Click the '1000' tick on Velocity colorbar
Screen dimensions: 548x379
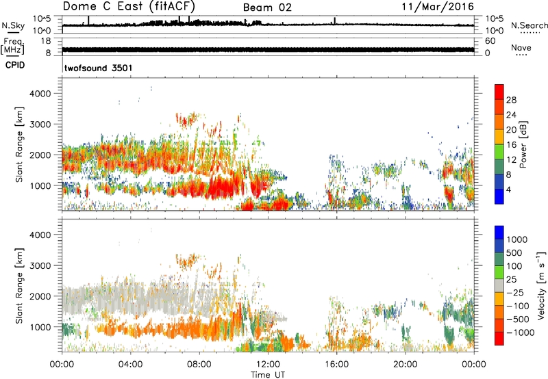coord(517,239)
